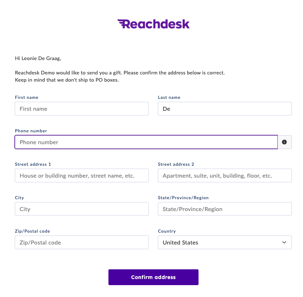Click the Confirm address button

(153, 277)
